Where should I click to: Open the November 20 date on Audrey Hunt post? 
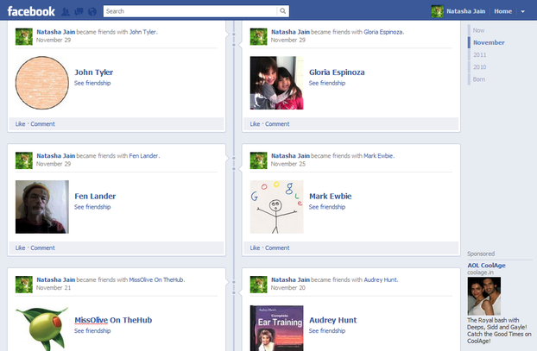tap(288, 288)
